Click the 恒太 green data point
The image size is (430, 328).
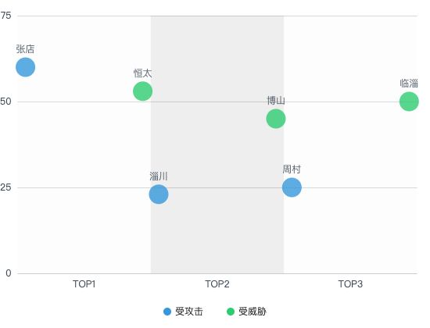pyautogui.click(x=142, y=91)
